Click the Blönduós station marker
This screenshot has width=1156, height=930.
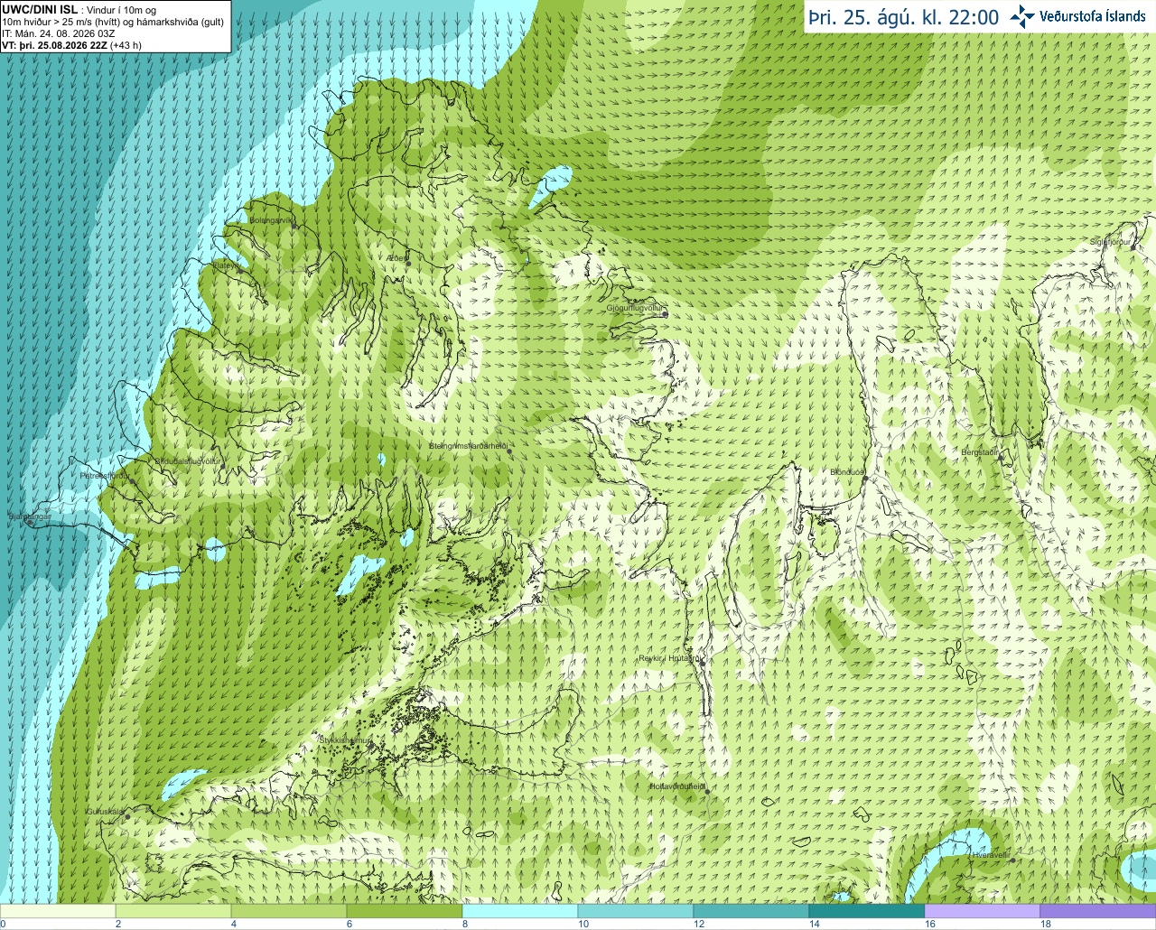click(x=864, y=479)
